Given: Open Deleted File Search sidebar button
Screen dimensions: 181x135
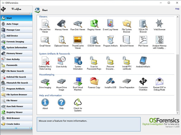Looking at the screenshot, I should [x=16, y=77].
